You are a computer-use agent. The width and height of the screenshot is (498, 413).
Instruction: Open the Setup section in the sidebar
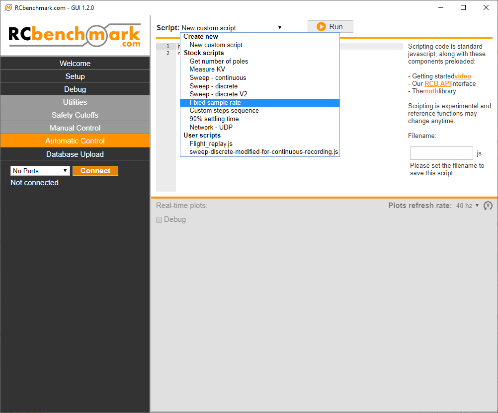[x=75, y=76]
